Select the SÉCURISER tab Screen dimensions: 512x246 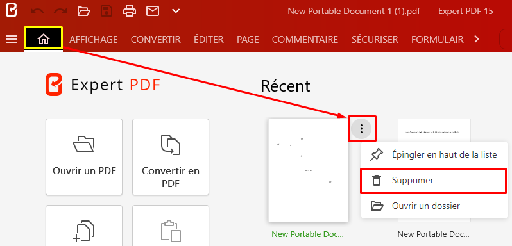(x=375, y=40)
